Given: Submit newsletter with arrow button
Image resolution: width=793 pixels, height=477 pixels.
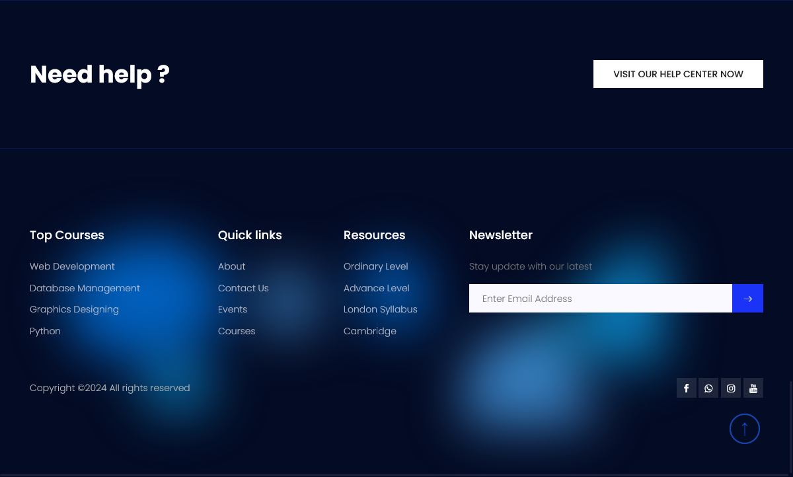Looking at the screenshot, I should 747,299.
